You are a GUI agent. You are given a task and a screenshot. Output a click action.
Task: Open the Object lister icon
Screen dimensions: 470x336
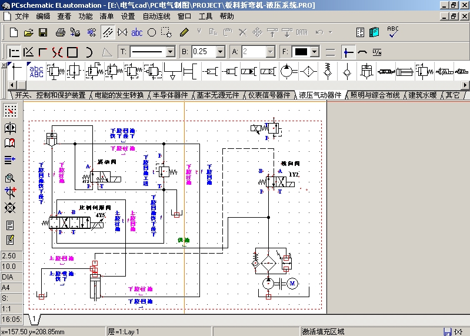(x=360, y=32)
